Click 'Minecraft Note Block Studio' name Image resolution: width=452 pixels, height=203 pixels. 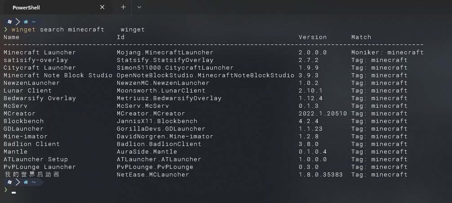58,75
